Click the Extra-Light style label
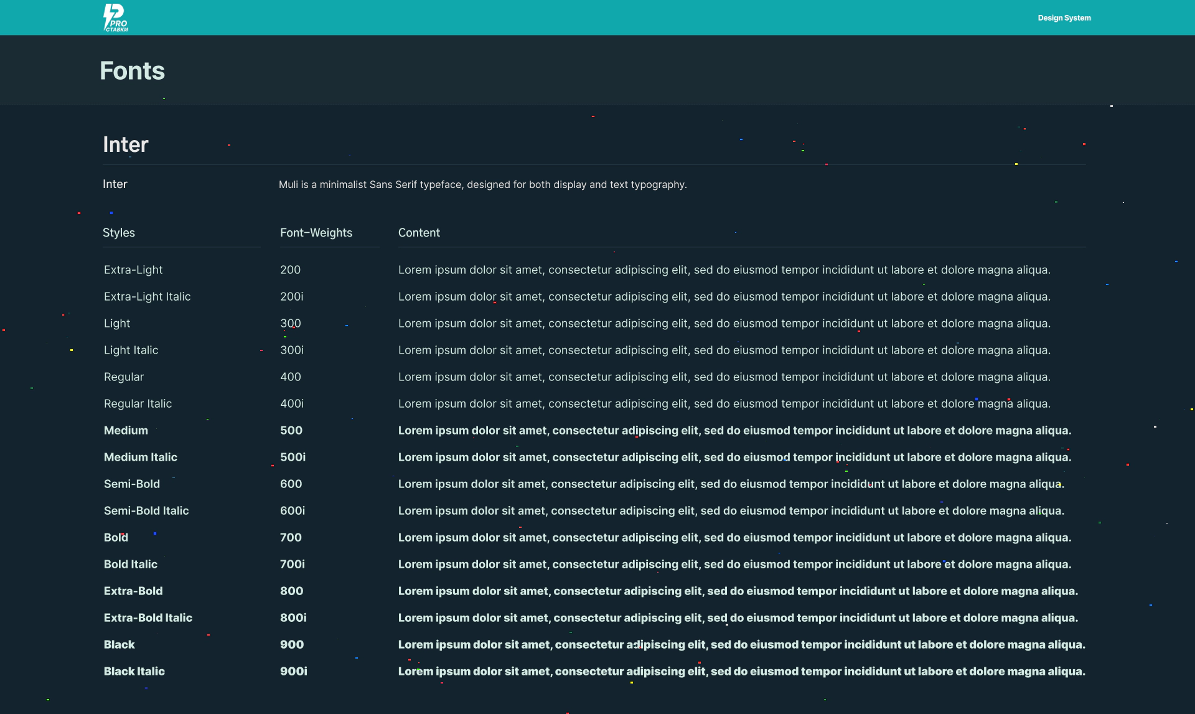1195x714 pixels. pyautogui.click(x=133, y=270)
